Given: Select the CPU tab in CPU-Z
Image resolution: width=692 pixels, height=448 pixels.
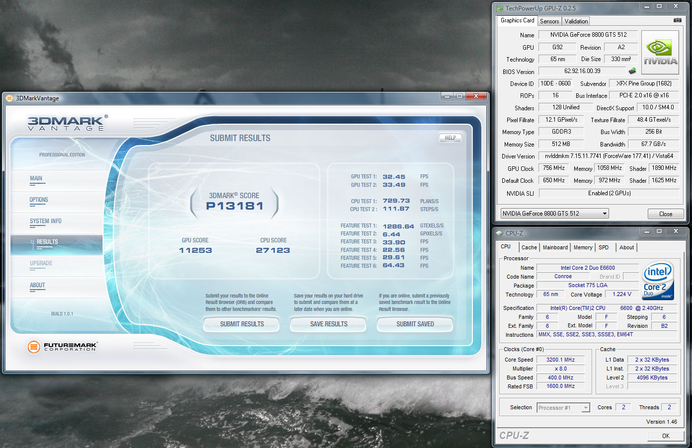Looking at the screenshot, I should [506, 246].
